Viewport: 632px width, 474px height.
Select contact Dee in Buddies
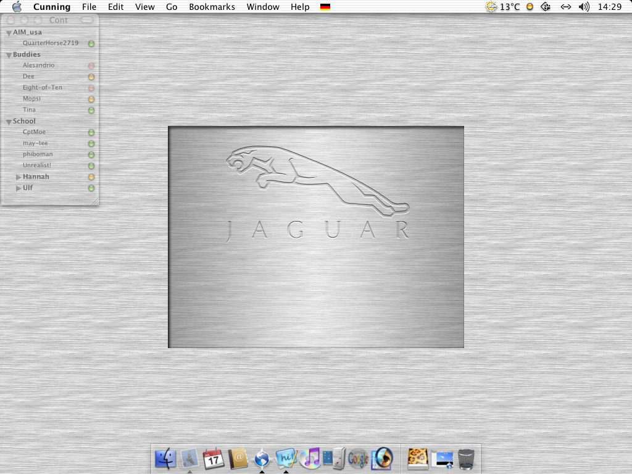pos(28,76)
